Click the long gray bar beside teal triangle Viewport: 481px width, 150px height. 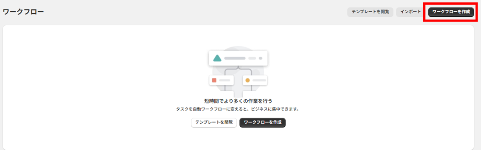coord(235,58)
